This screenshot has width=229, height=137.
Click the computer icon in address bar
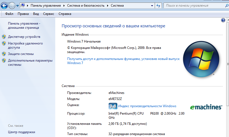pos(23,6)
